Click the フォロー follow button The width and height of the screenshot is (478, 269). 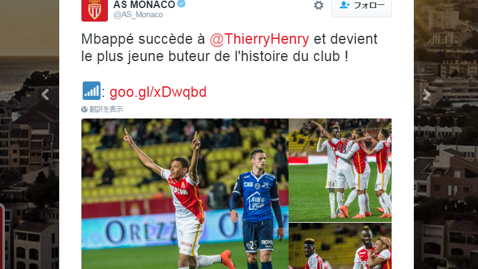pos(361,7)
